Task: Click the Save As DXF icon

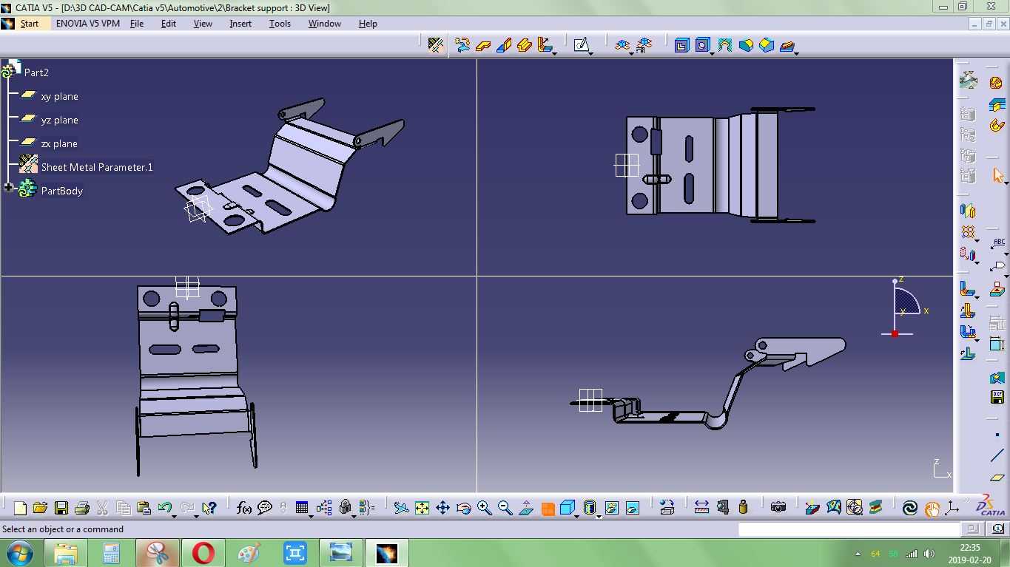Action: [997, 398]
